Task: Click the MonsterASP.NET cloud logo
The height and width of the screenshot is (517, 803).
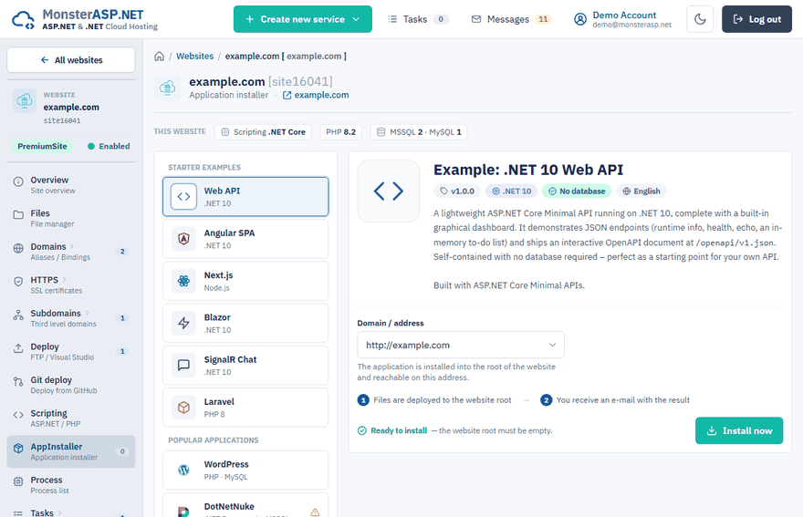Action: point(23,20)
